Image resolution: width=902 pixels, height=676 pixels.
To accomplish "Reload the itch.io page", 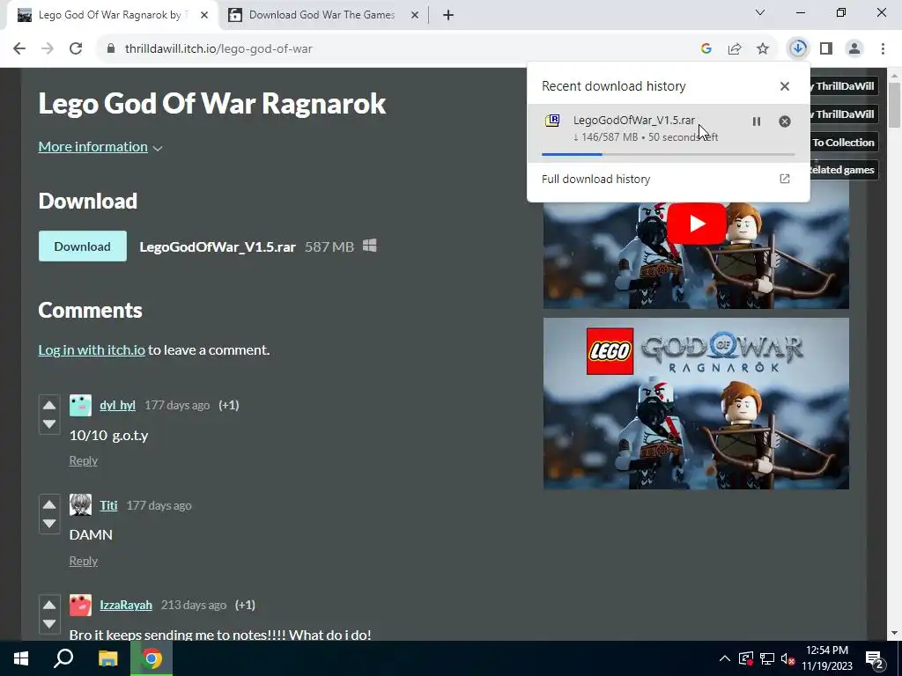I will pyautogui.click(x=76, y=48).
